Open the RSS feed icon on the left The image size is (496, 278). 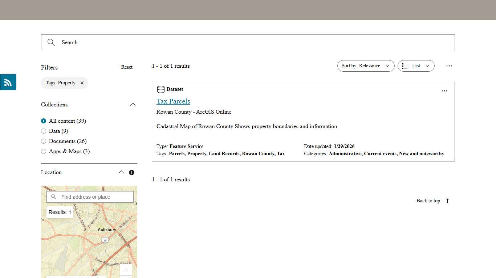pos(8,82)
